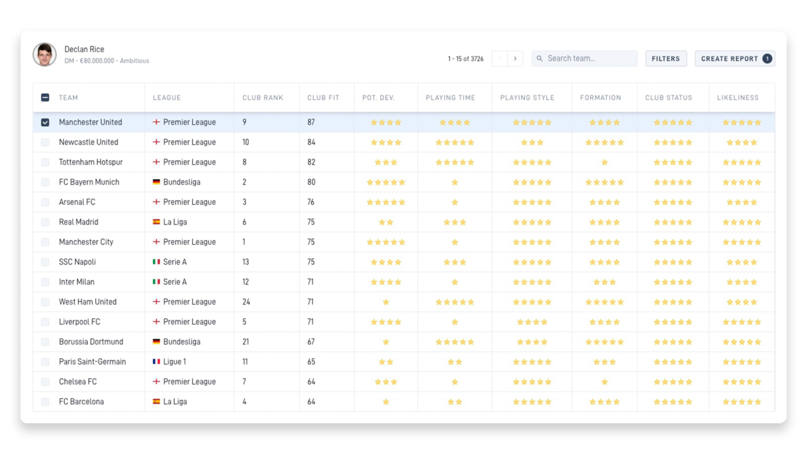
Task: Sort by Playing Style column header
Action: 527,98
